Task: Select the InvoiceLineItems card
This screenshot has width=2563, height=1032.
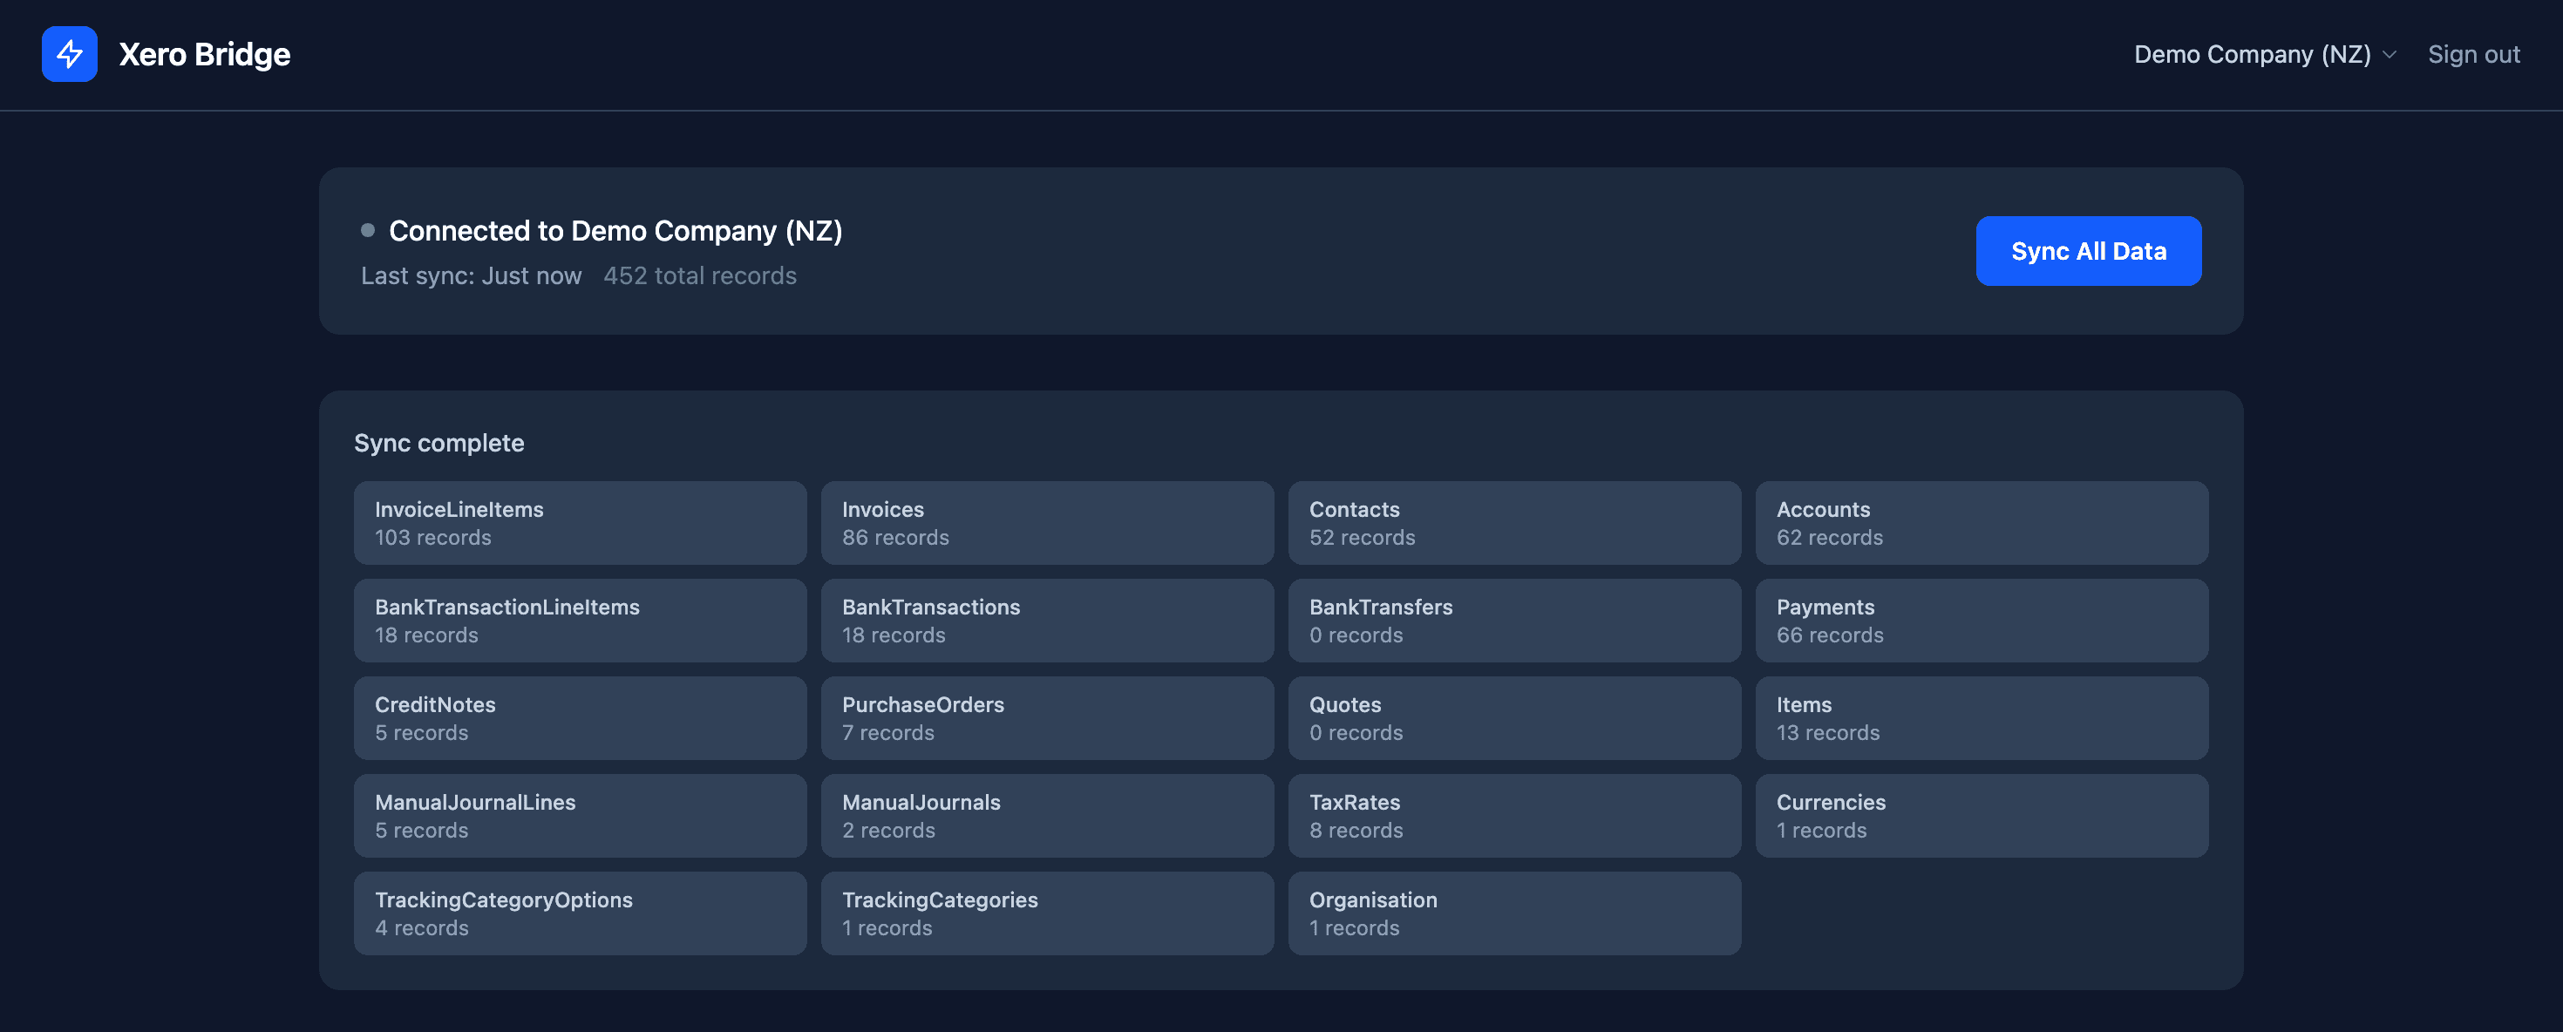Action: pos(580,524)
